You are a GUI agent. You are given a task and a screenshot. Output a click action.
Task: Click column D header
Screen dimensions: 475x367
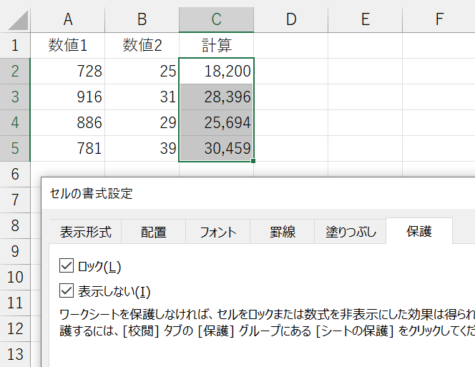[x=290, y=19]
